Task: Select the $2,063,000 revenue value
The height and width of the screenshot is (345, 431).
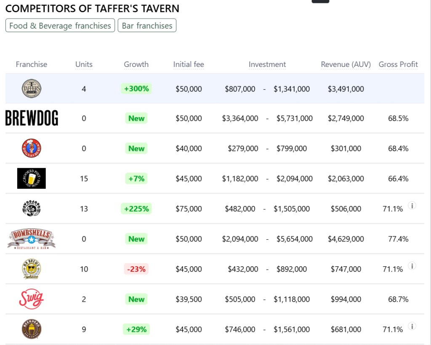Action: (x=346, y=179)
